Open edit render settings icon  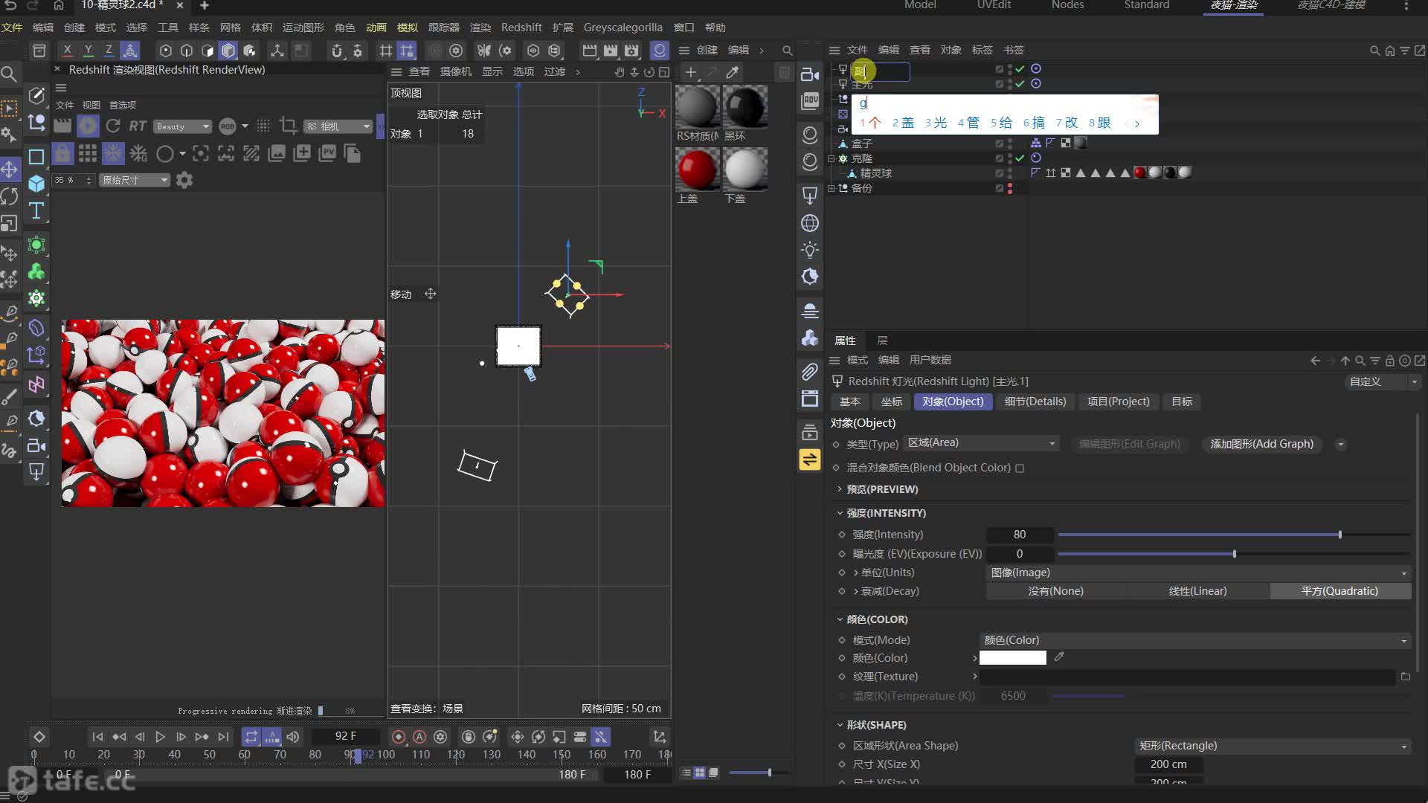[631, 51]
